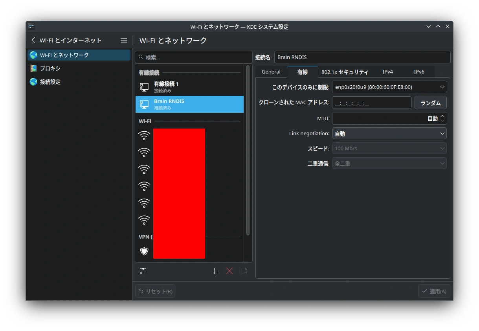This screenshot has height=331, width=479.
Task: Click the Brain RNDIS wired network icon
Action: [144, 104]
